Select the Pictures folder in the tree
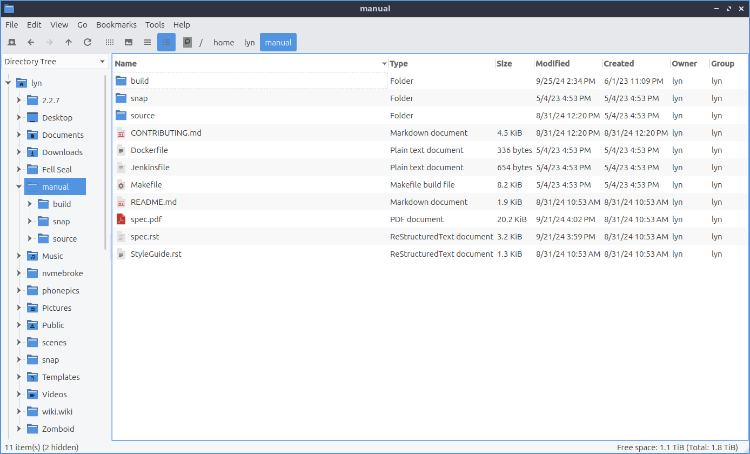The image size is (750, 454). (57, 308)
